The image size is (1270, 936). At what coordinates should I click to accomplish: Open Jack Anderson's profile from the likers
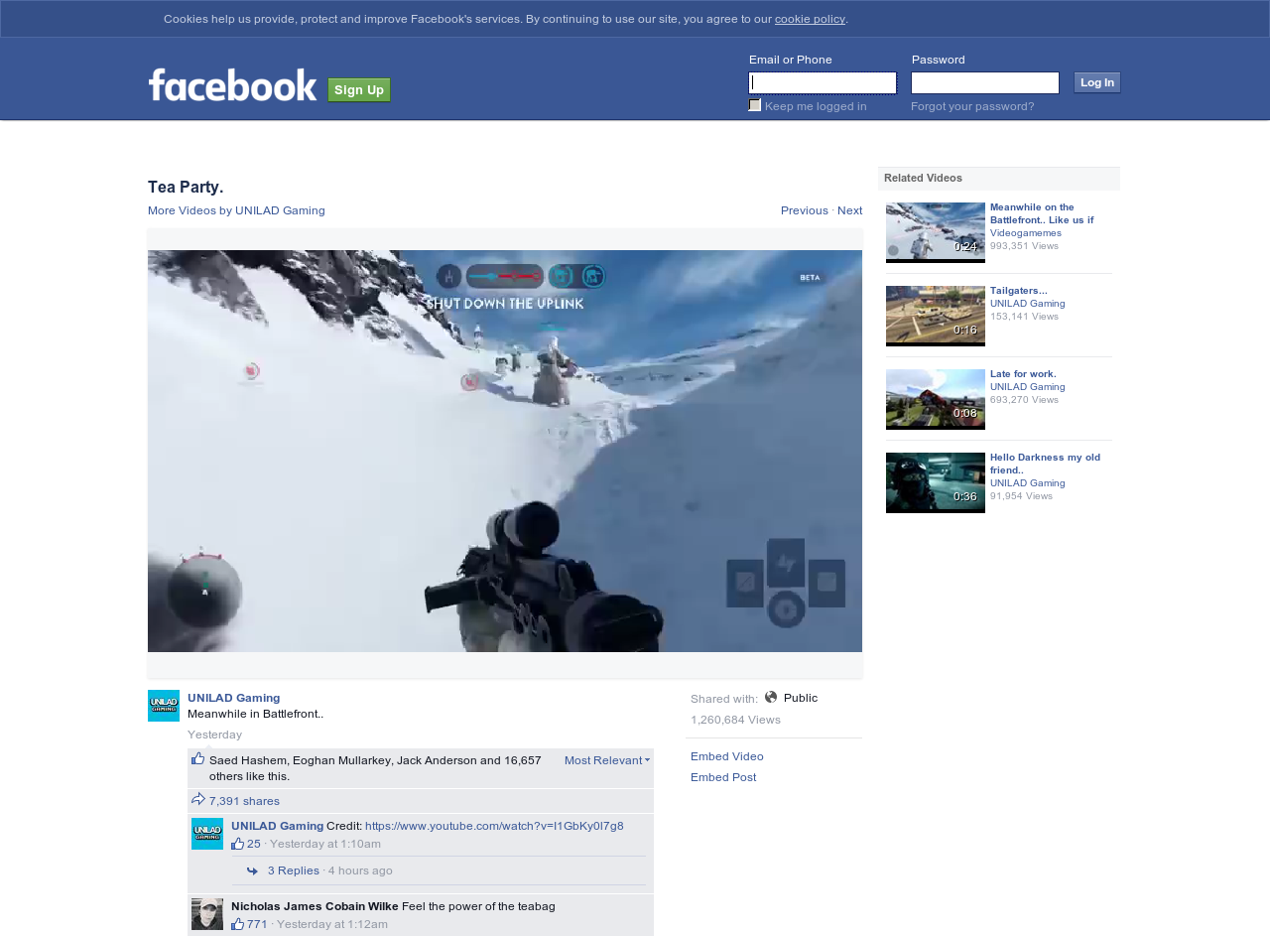[x=437, y=760]
